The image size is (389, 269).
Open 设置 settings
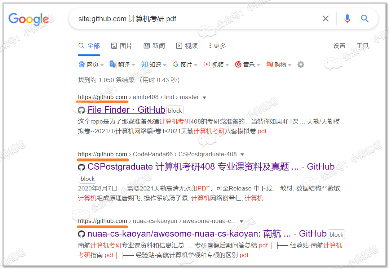coord(339,46)
